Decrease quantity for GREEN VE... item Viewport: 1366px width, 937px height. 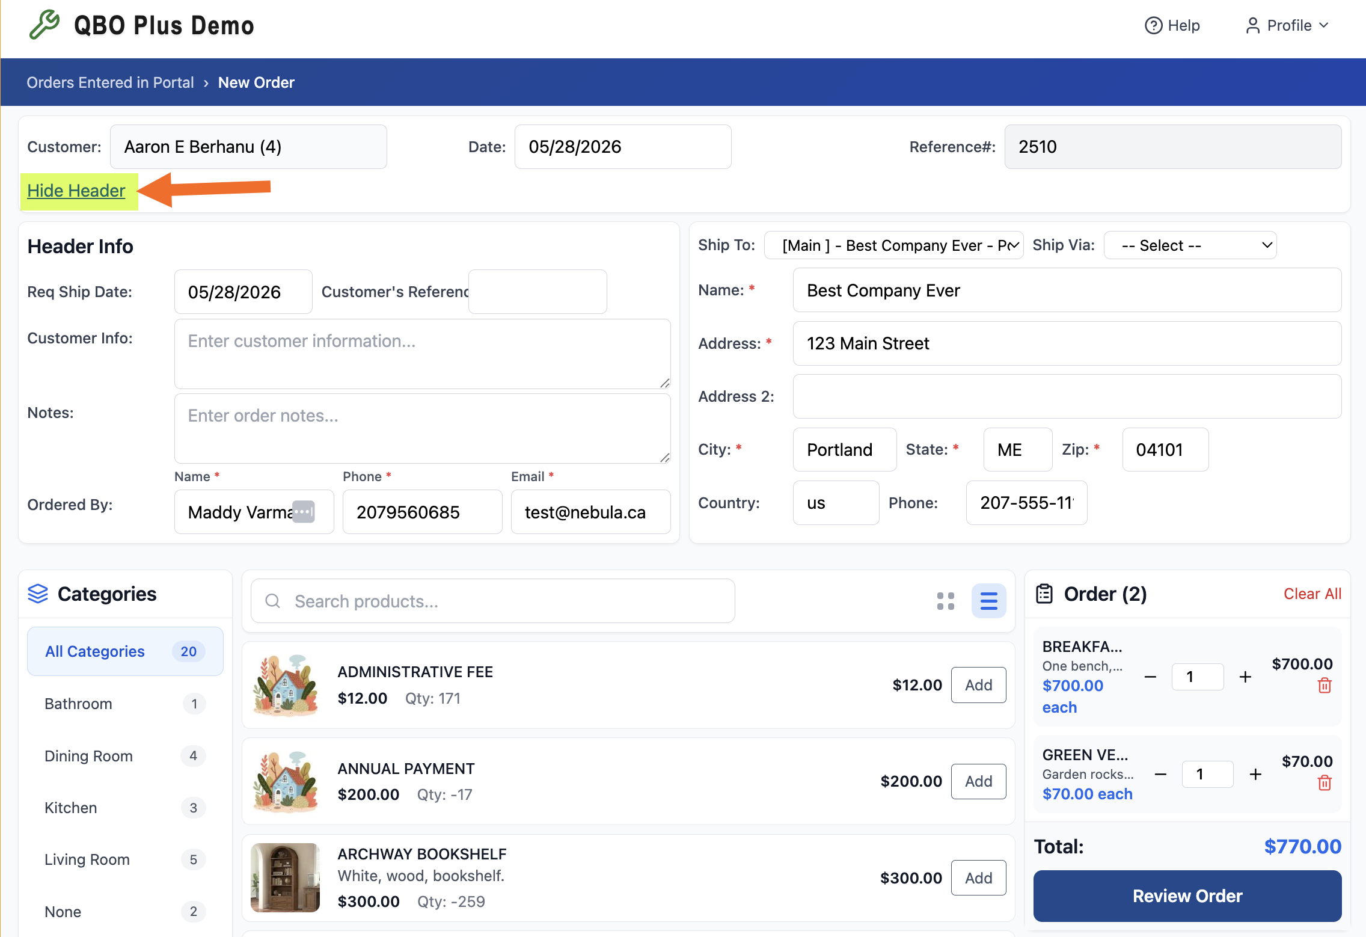point(1160,774)
